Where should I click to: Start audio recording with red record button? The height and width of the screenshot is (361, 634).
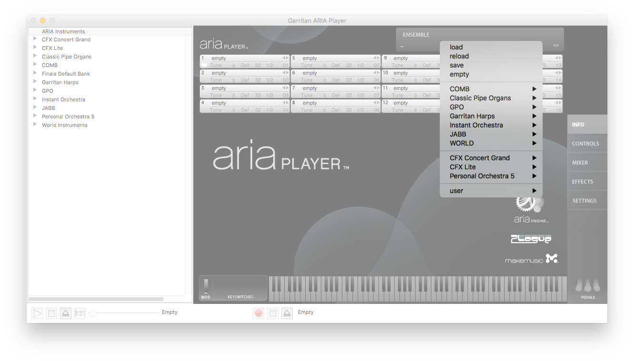(258, 313)
